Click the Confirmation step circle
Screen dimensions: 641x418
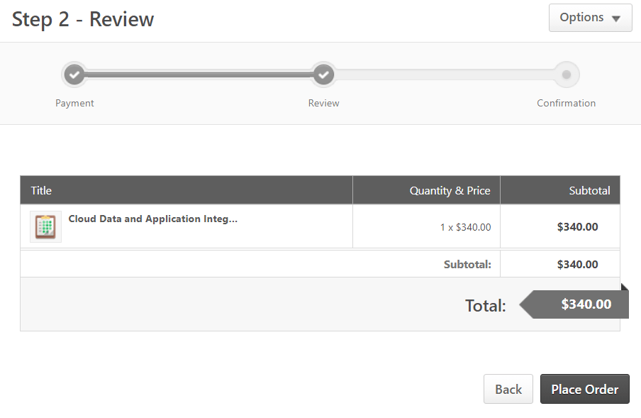click(x=566, y=75)
